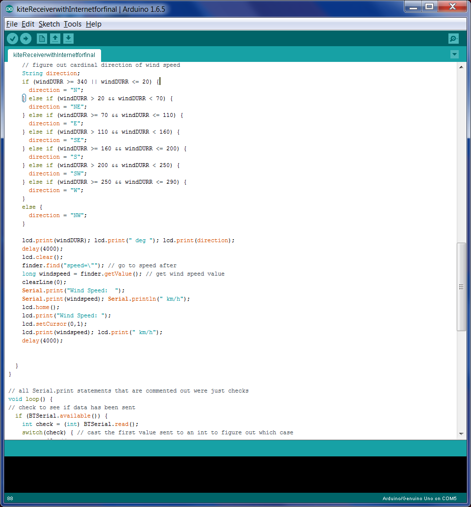This screenshot has height=507, width=471.
Task: Click the 'lcd.home();' line
Action: tap(40, 308)
